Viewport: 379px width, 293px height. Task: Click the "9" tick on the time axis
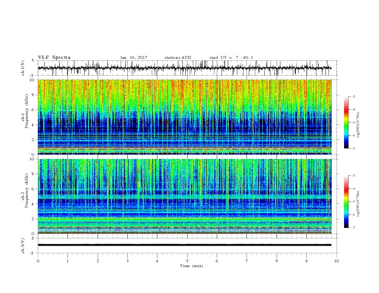306,261
